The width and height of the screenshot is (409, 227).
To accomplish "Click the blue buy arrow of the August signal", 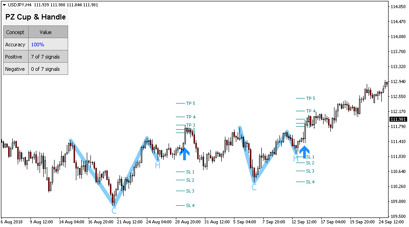I will (x=185, y=154).
